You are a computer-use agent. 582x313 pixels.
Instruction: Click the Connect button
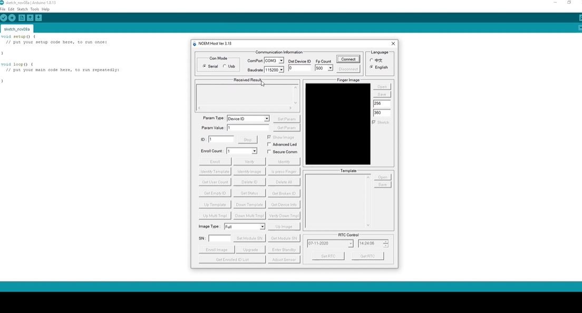[348, 58]
